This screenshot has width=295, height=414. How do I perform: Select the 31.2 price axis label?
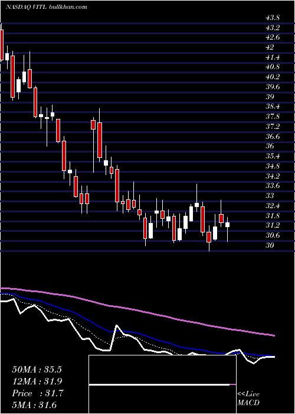[x=273, y=225]
